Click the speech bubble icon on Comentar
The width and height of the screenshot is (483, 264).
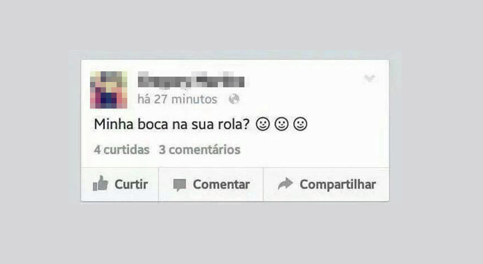tap(179, 185)
